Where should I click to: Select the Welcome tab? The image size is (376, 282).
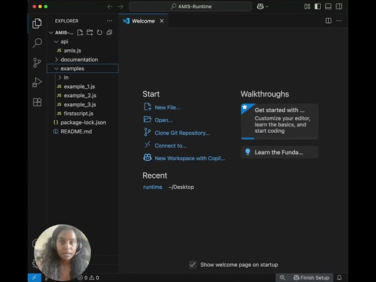[143, 21]
